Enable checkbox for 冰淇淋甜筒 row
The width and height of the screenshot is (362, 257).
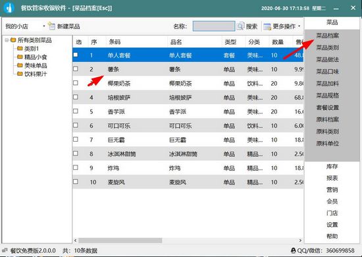coord(76,154)
